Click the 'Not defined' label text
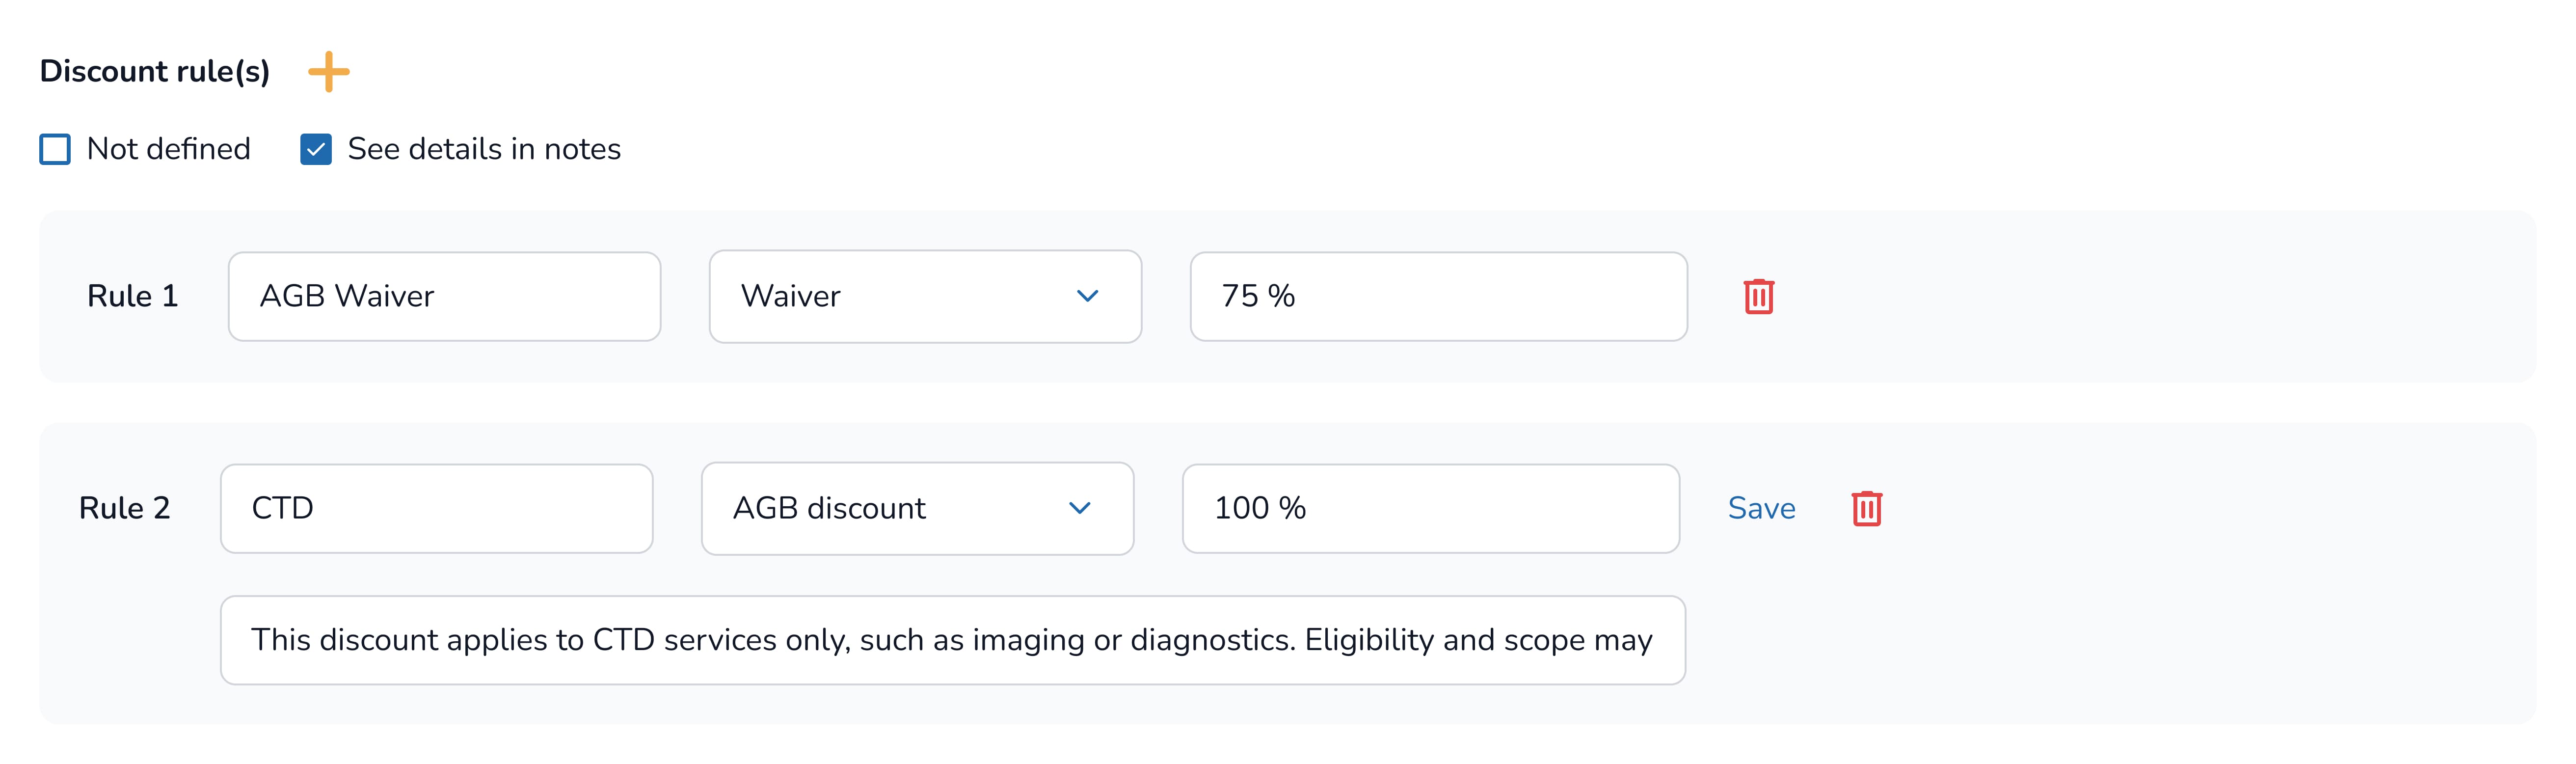Image resolution: width=2576 pixels, height=764 pixels. pos(168,150)
